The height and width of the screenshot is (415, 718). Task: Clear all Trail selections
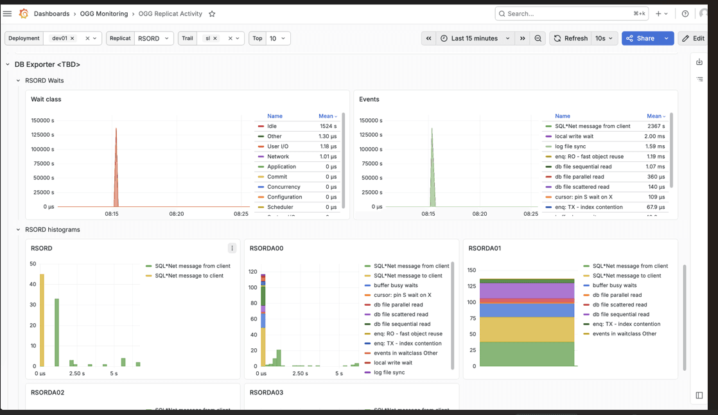[231, 39]
